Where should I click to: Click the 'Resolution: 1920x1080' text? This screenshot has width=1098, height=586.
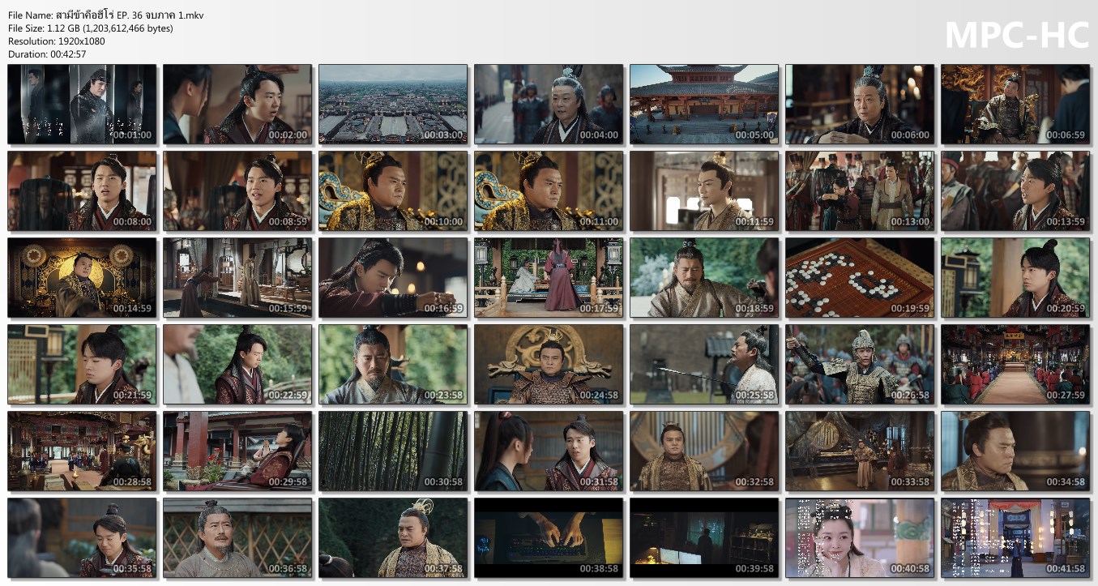coord(57,41)
